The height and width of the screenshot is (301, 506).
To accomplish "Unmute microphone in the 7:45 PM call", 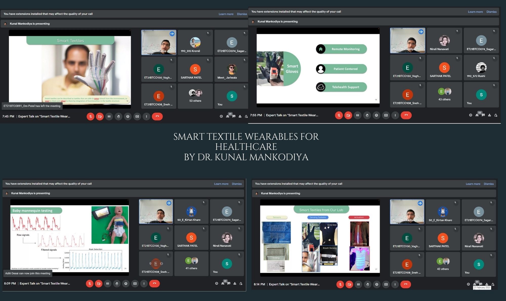I will pyautogui.click(x=90, y=117).
